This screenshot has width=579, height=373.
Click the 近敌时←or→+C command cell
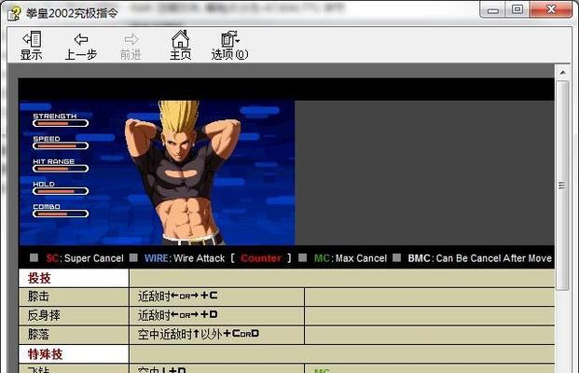coord(216,297)
